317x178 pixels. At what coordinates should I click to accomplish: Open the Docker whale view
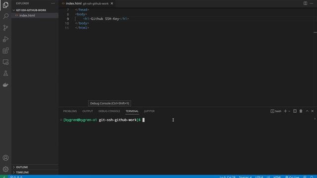pyautogui.click(x=5, y=85)
